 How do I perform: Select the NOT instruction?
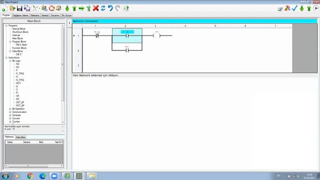(x=18, y=83)
